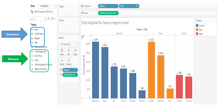Click the Central region column header
The image size is (222, 109).
[119, 33]
